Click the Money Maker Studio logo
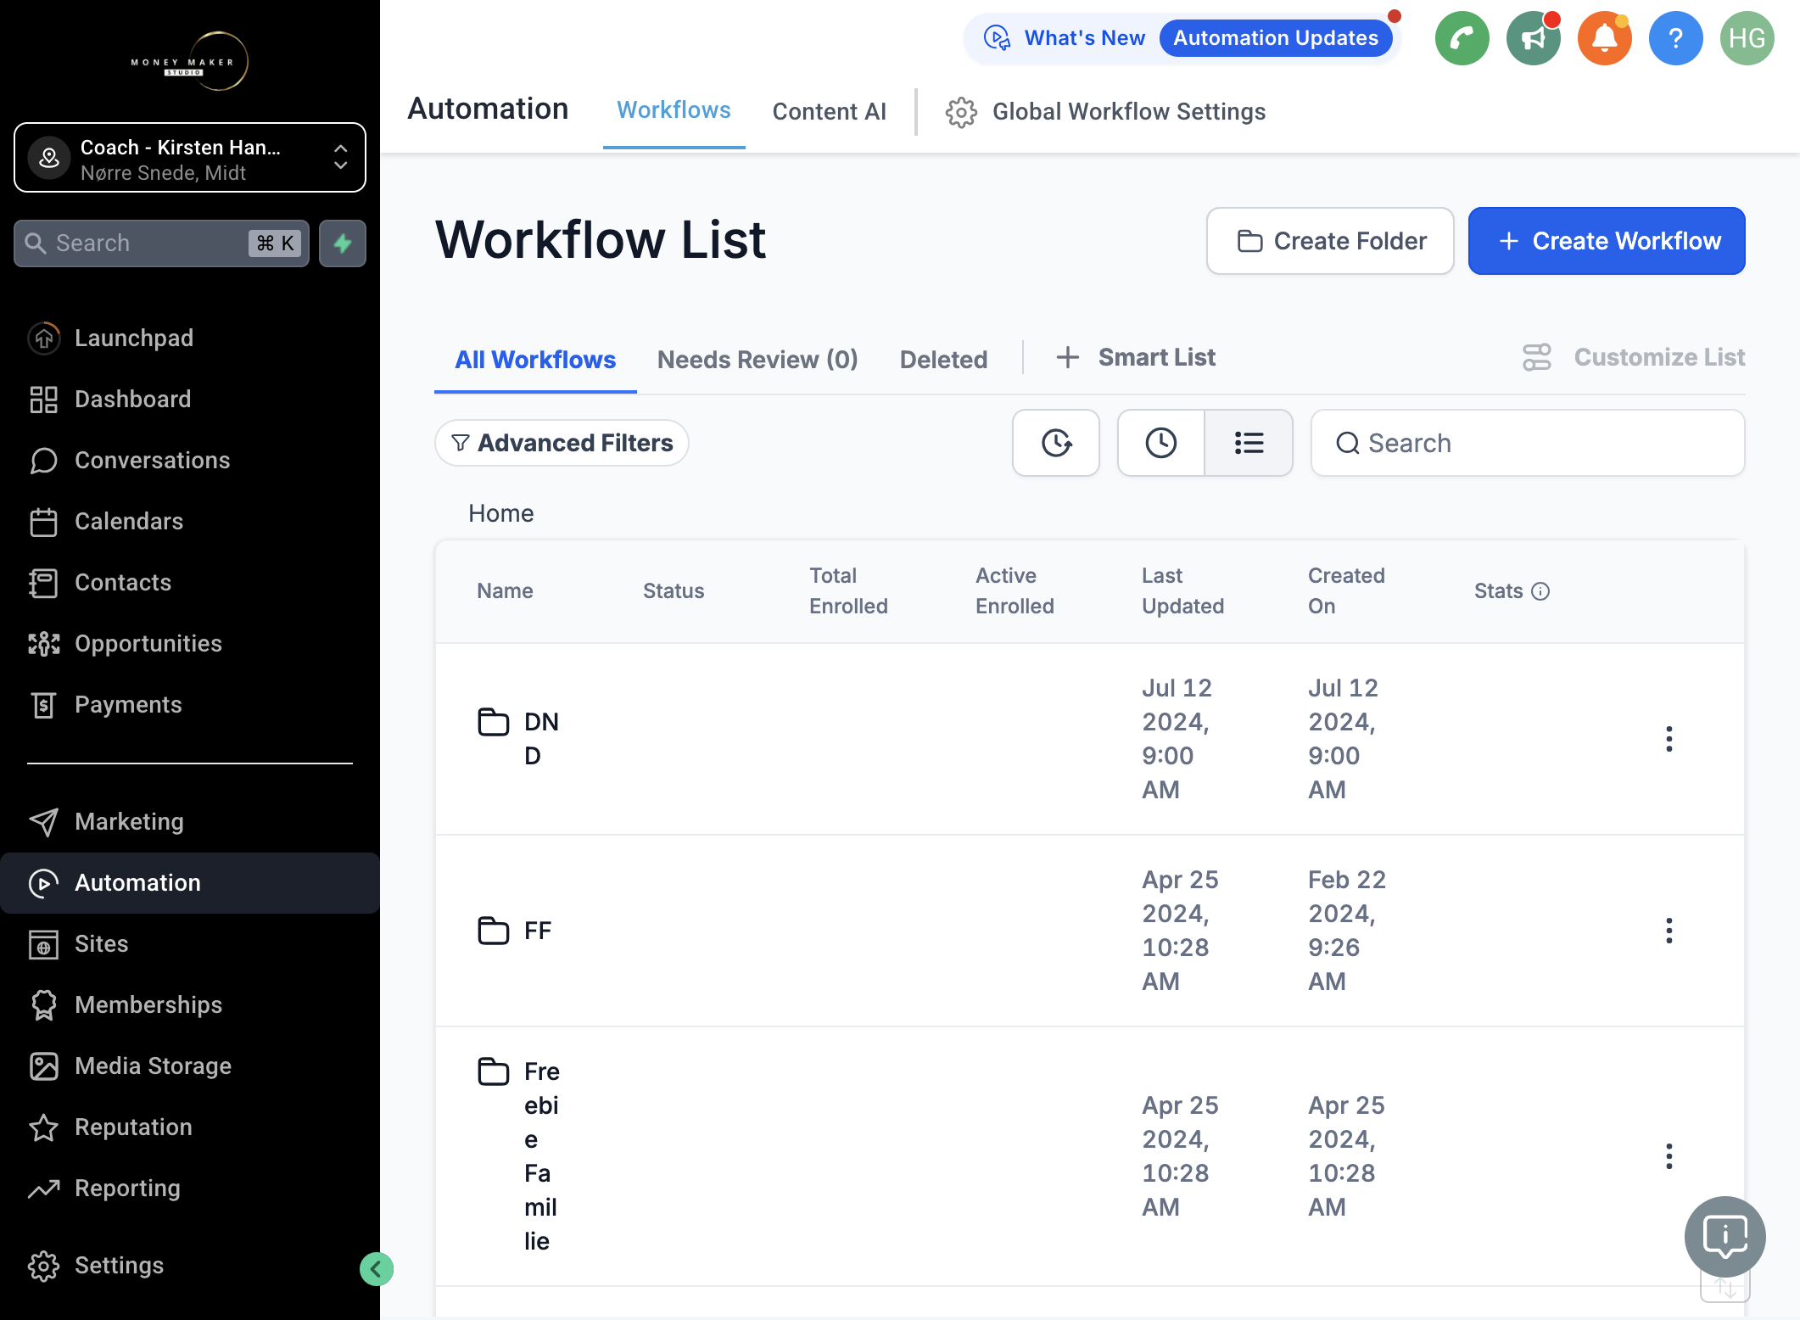1800x1320 pixels. point(189,61)
